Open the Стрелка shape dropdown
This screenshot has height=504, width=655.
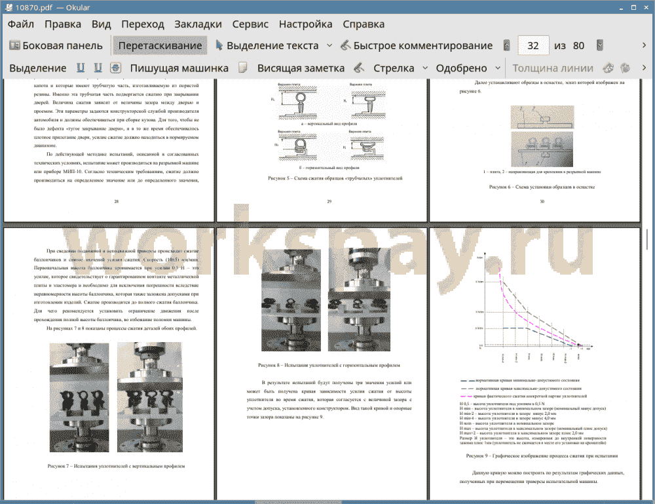click(x=425, y=68)
